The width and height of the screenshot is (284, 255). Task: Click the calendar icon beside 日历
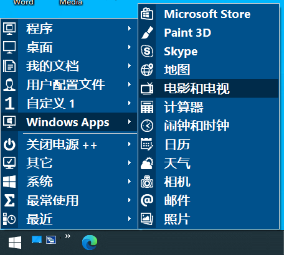pos(147,144)
